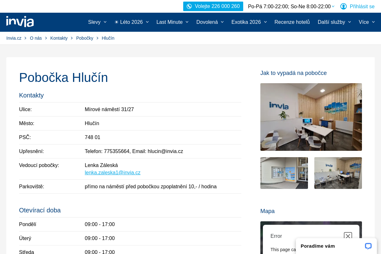Viewport: 381px width, 254px height.
Task: Expand the Exotika 2026 dropdown
Action: (x=249, y=22)
